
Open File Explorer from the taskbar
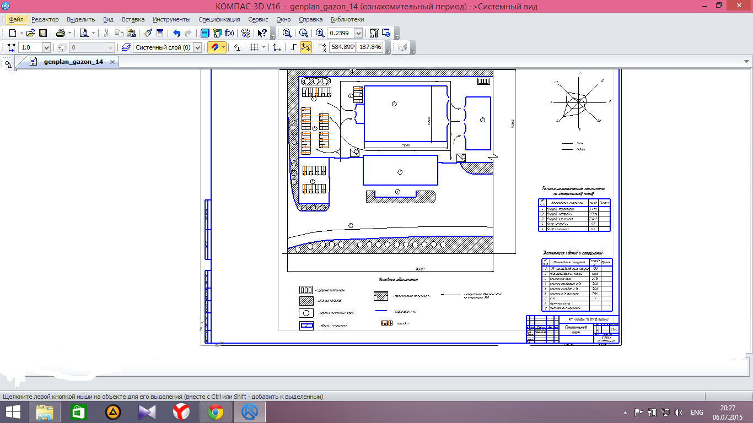(x=44, y=412)
